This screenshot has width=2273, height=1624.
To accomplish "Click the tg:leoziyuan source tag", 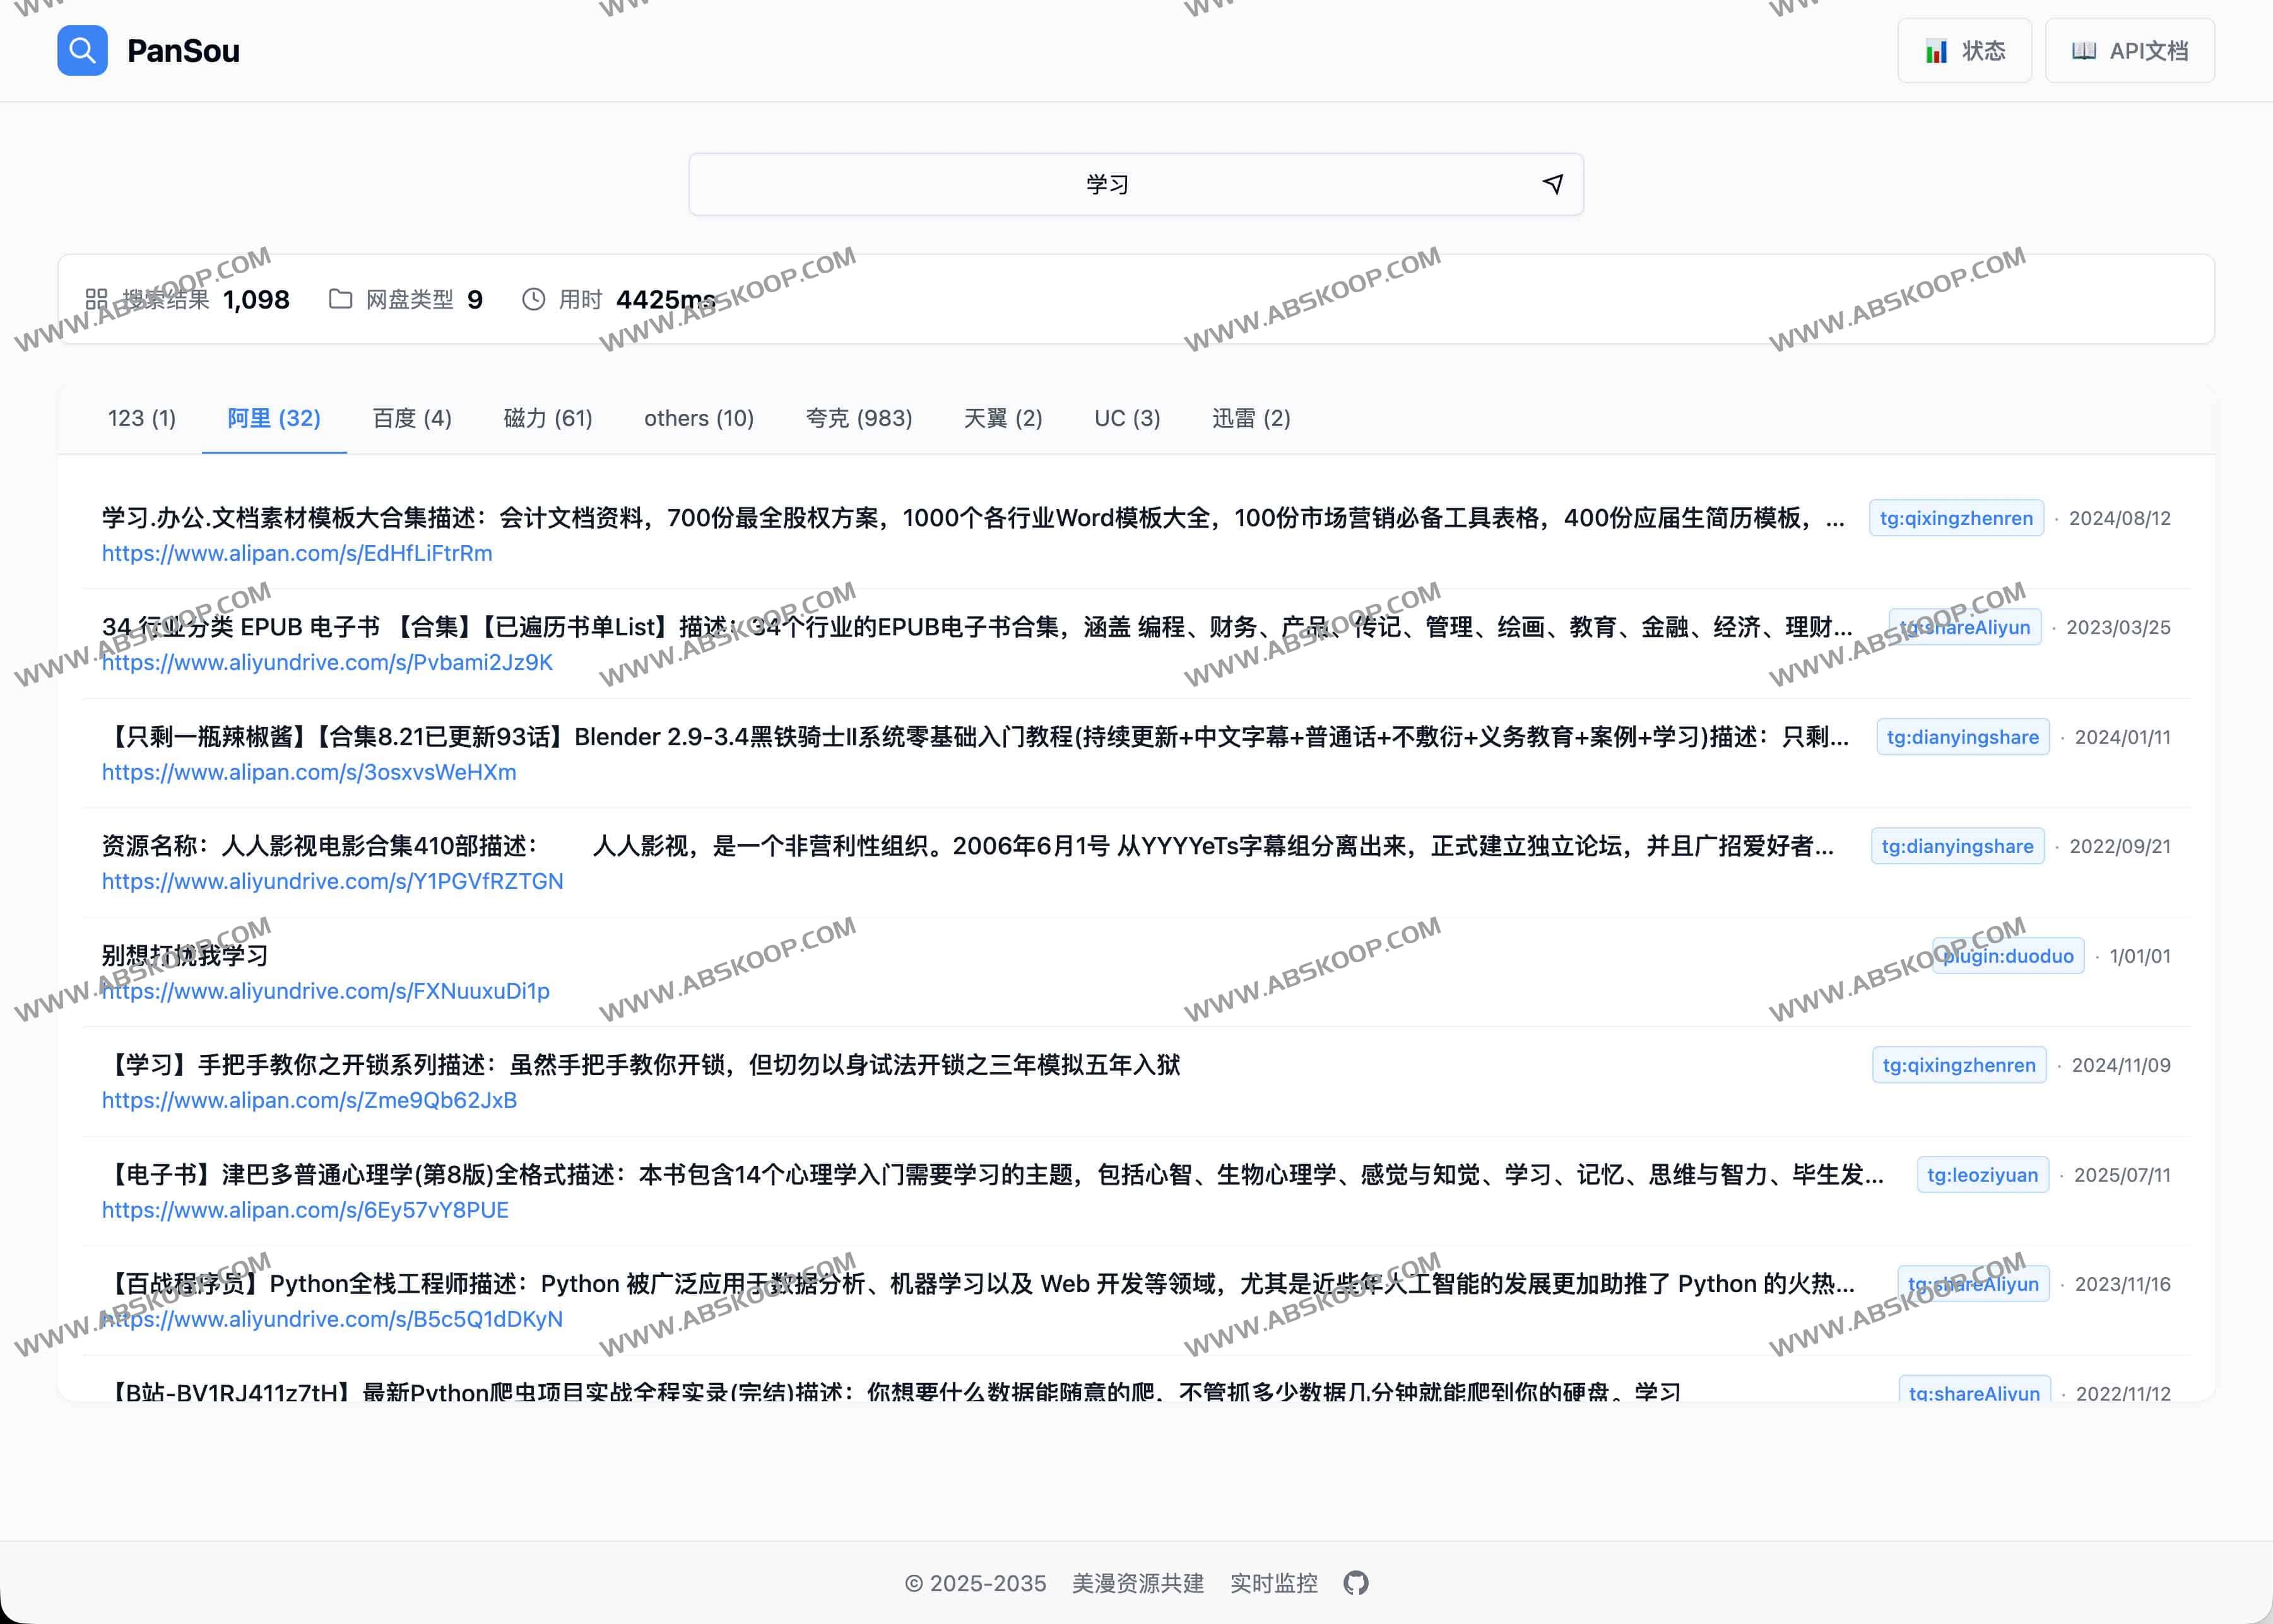I will coord(1982,1175).
